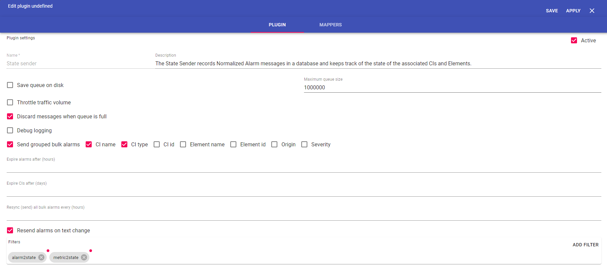The width and height of the screenshot is (607, 279).
Task: Close the edit plugin dialog
Action: pyautogui.click(x=592, y=11)
